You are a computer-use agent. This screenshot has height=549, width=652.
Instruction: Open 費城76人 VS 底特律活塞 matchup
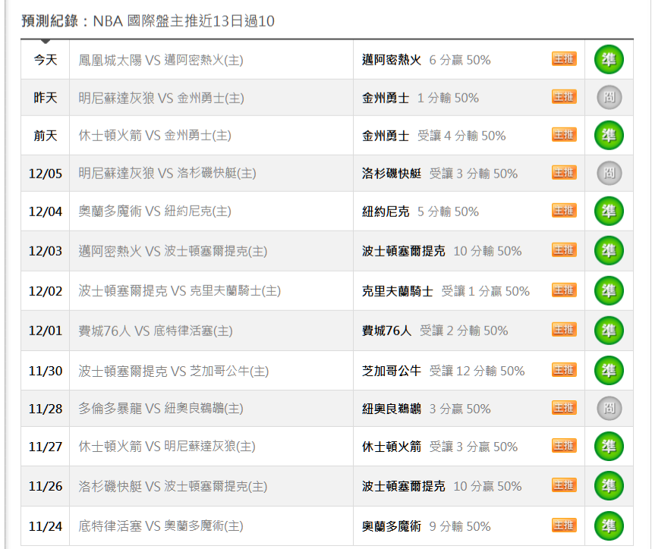(156, 331)
